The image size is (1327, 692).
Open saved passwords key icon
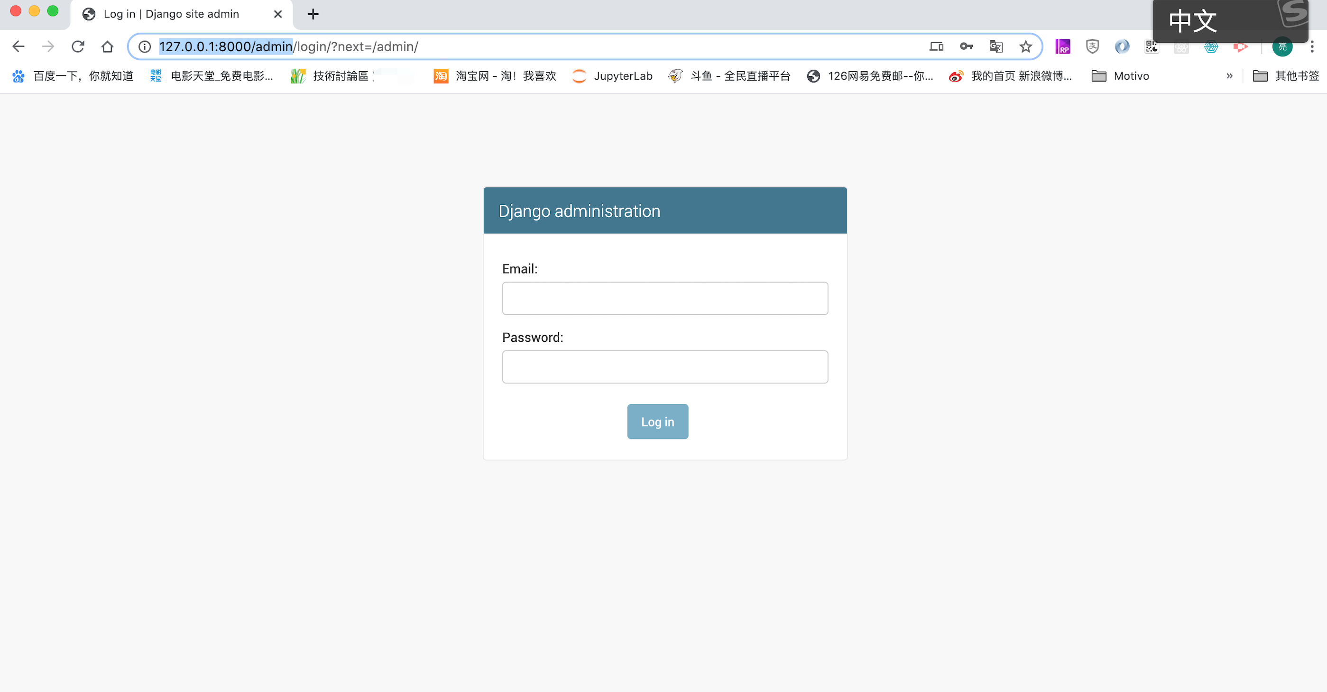pos(966,47)
